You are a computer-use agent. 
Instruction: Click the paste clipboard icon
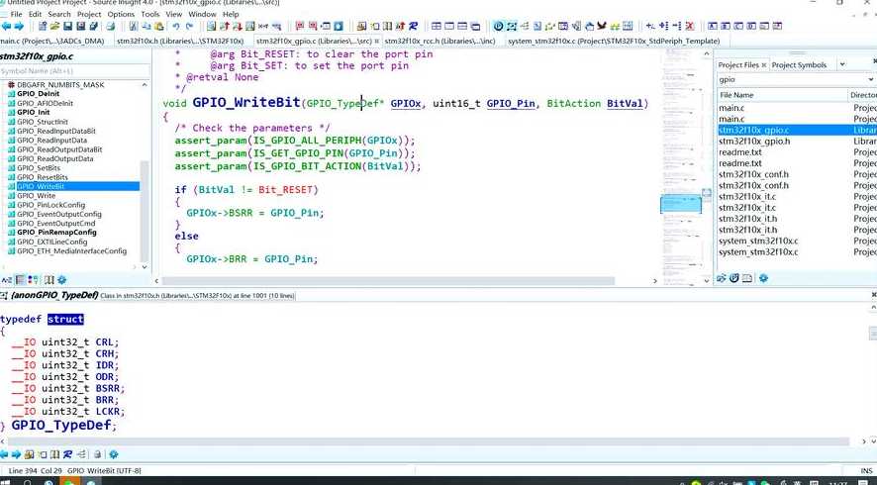(x=158, y=27)
